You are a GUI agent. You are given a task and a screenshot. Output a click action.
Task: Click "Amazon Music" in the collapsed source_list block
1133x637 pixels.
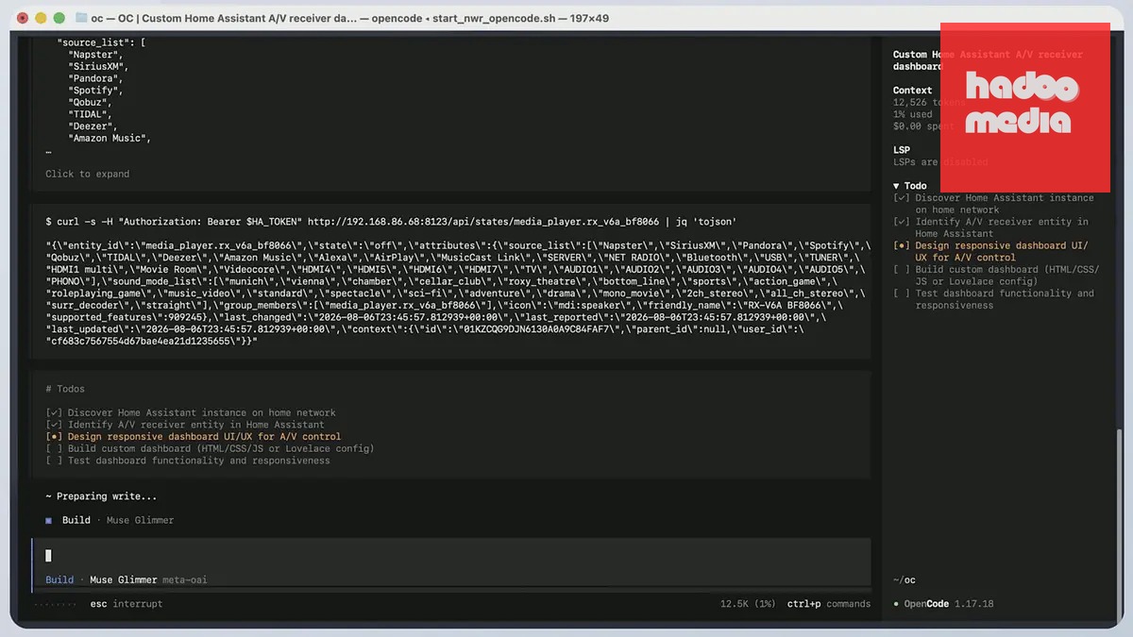point(108,139)
